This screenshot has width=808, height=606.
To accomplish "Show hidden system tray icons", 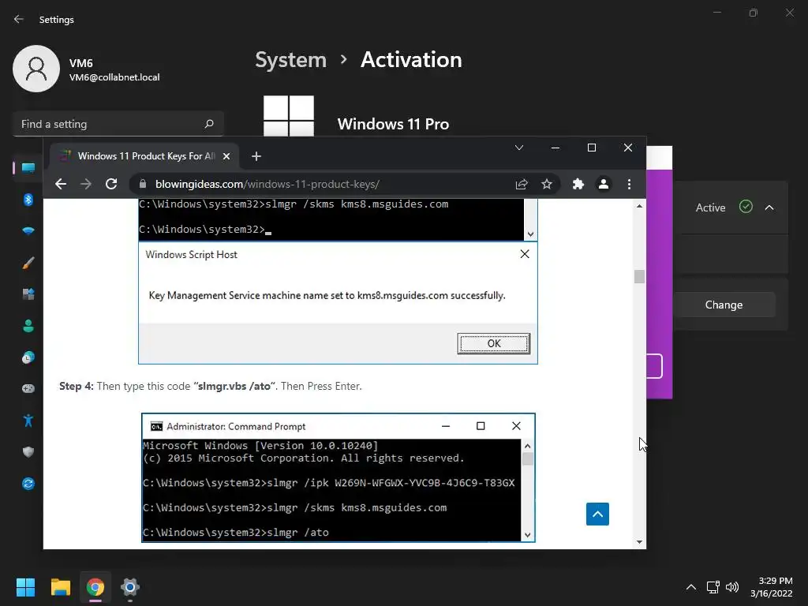I will coord(691,587).
